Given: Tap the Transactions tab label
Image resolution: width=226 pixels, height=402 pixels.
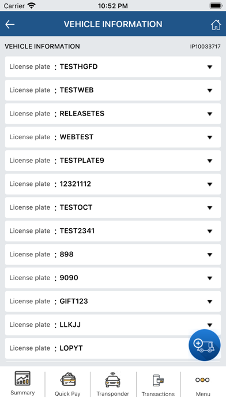Looking at the screenshot, I should point(158,394).
